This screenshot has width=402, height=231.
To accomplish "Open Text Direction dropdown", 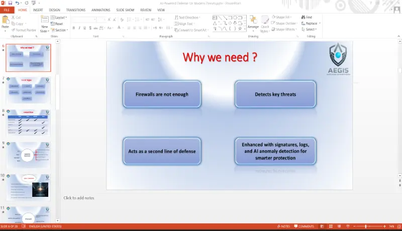I will point(187,18).
